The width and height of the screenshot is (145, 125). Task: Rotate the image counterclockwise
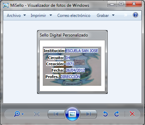[105, 114]
